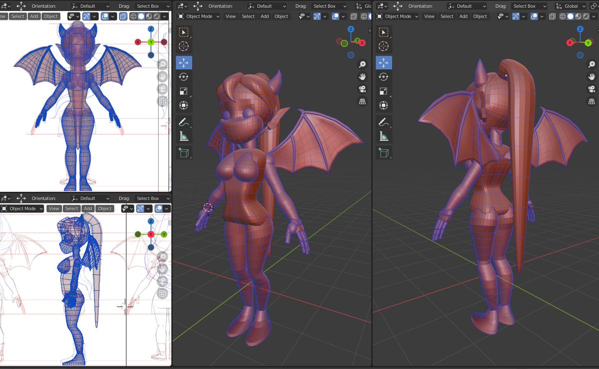The height and width of the screenshot is (369, 599).
Task: Click X axis on middle viewport gizmo
Action: [363, 43]
